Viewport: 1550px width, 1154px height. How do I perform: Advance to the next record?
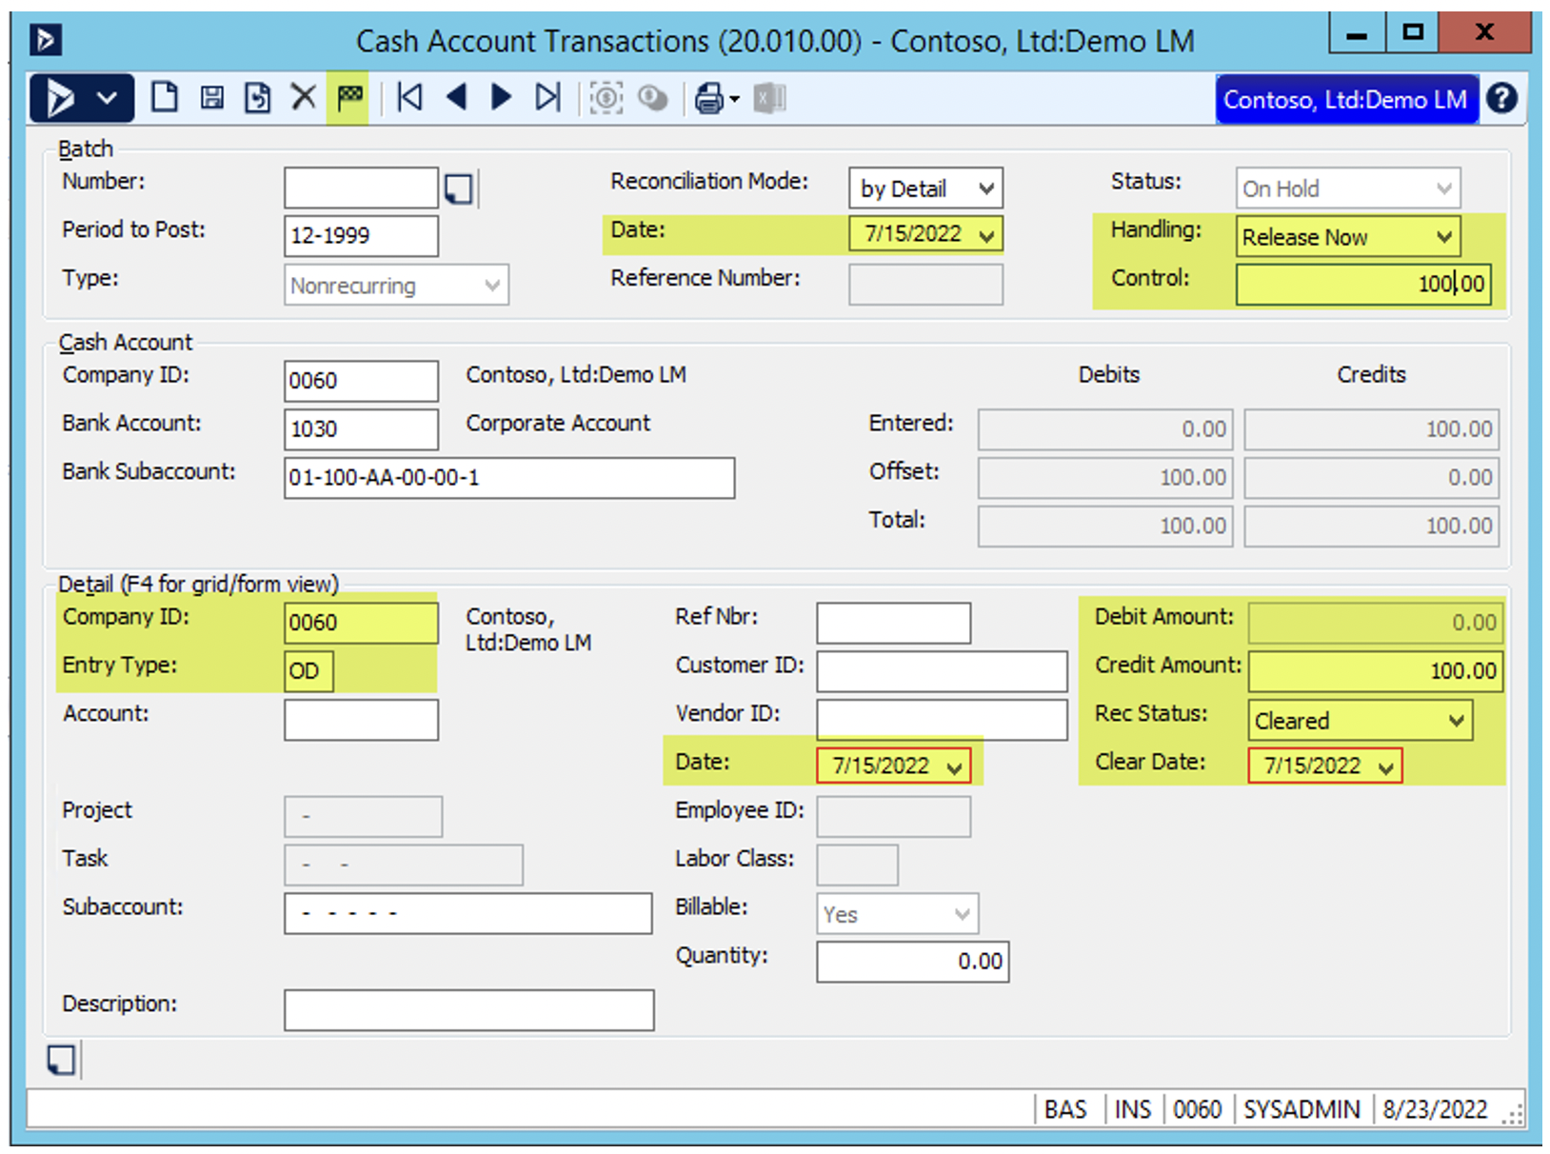click(x=501, y=97)
